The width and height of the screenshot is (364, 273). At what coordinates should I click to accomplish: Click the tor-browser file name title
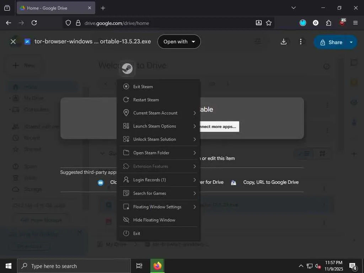coord(93,42)
